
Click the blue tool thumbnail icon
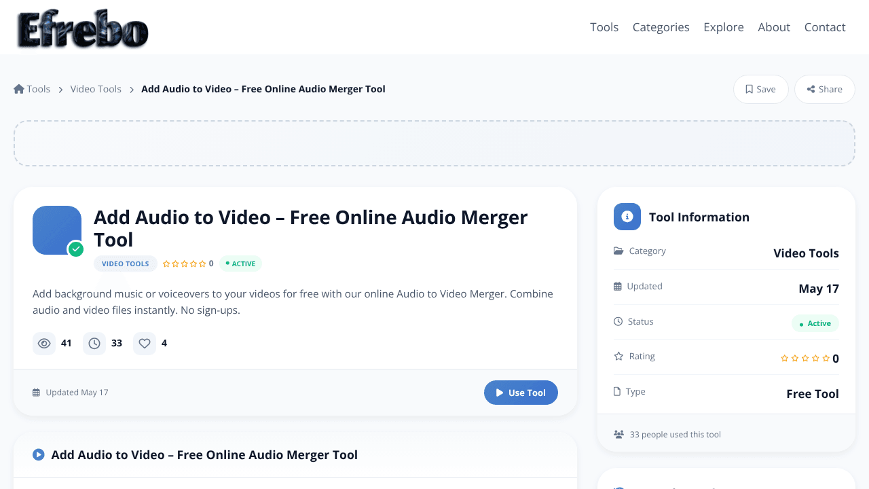[x=57, y=230]
